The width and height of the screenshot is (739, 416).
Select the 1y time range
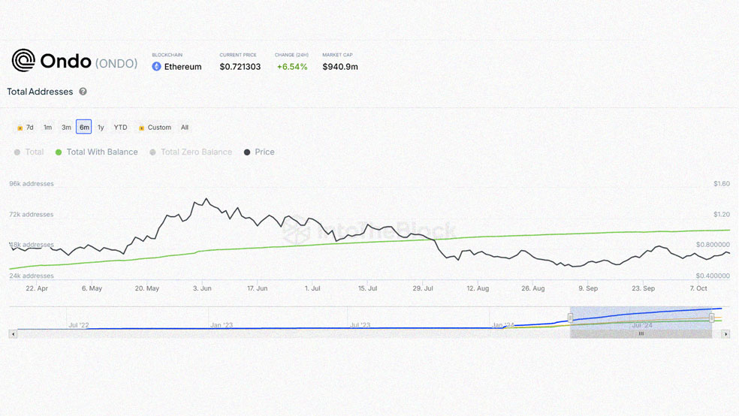point(101,127)
